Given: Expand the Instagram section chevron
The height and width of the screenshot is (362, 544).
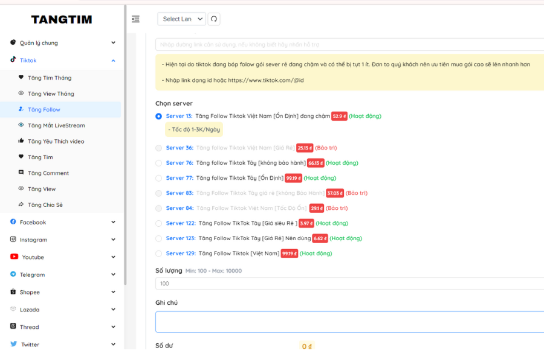Looking at the screenshot, I should 113,240.
